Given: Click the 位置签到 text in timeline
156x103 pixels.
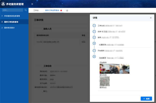Looking at the screenshot, I should click(103, 45).
